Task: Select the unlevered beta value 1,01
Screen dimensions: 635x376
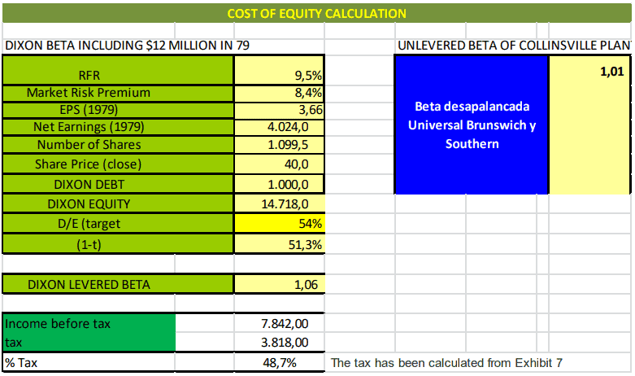Action: (x=589, y=125)
